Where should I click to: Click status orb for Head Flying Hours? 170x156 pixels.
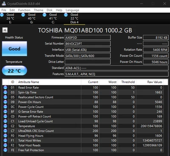coord(6,136)
